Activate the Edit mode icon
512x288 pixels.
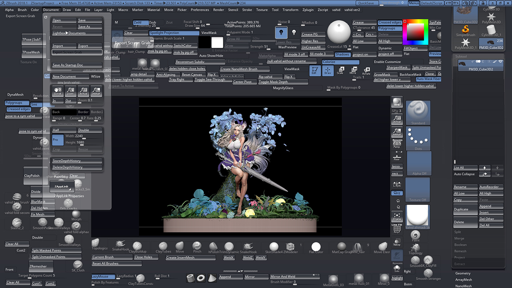[314, 71]
